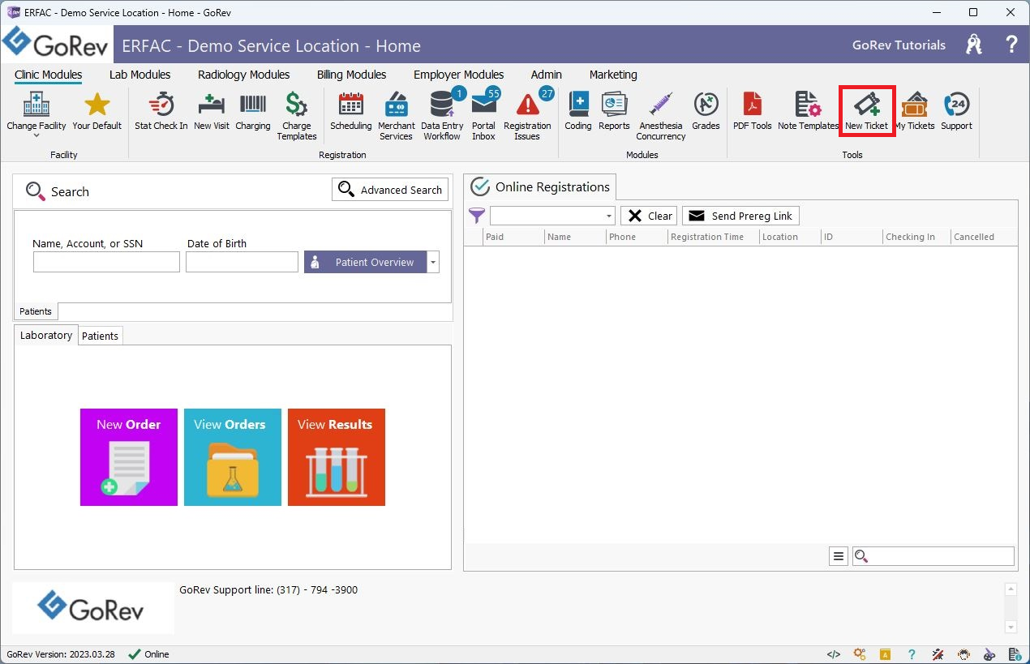Switch to Billing Modules tab
The height and width of the screenshot is (664, 1030).
coord(351,75)
